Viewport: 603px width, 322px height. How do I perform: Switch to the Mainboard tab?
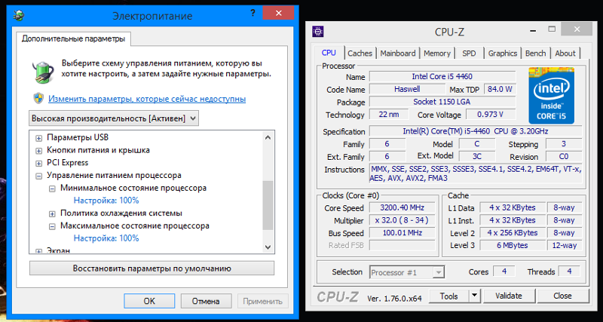tap(398, 54)
